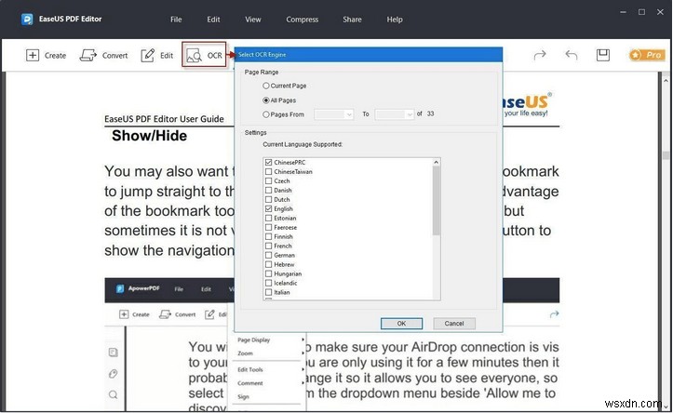
Task: Click the Convert icon in embedded ApowerPDF toolbar
Action: coord(165,314)
